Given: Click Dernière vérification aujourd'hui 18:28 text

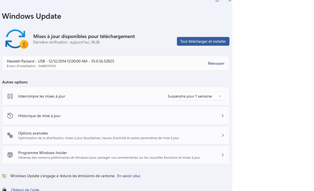Looking at the screenshot, I should [x=66, y=42].
